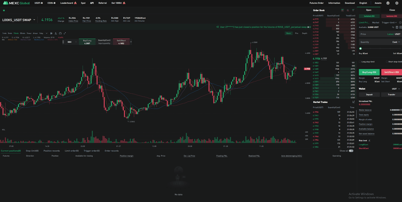Click the Market Trades scrollbar
This screenshot has height=202, width=402.
[356, 114]
